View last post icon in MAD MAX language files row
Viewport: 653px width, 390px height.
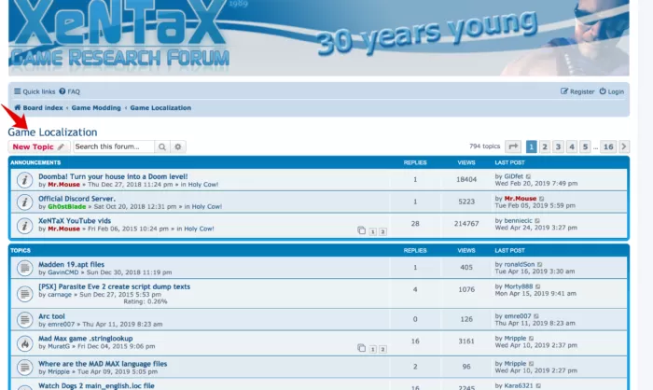click(532, 364)
